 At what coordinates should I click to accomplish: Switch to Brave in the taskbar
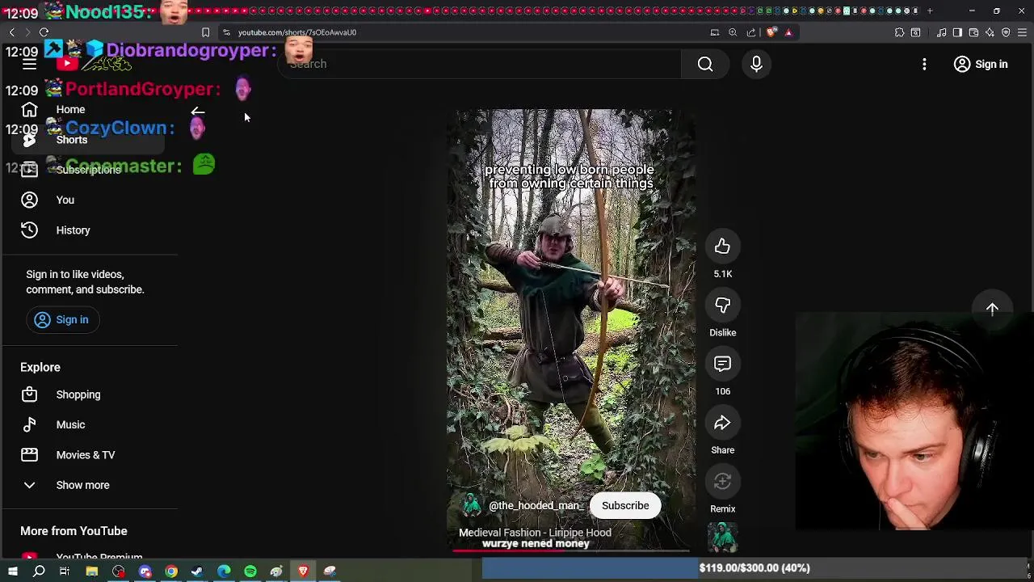pyautogui.click(x=303, y=571)
